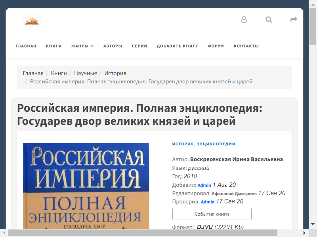The height and width of the screenshot is (237, 317).
Task: Expand the Жанры dropdown menu
Action: pyautogui.click(x=82, y=46)
